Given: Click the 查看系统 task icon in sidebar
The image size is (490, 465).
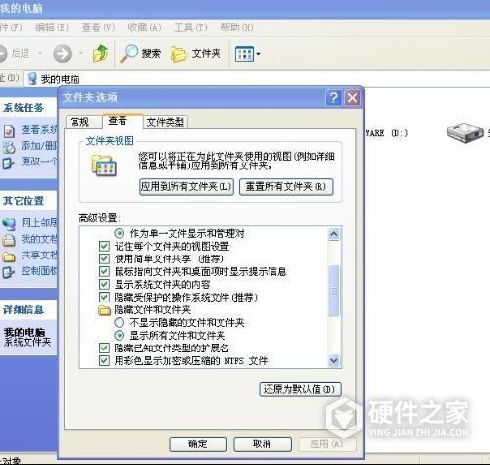Looking at the screenshot, I should [9, 131].
